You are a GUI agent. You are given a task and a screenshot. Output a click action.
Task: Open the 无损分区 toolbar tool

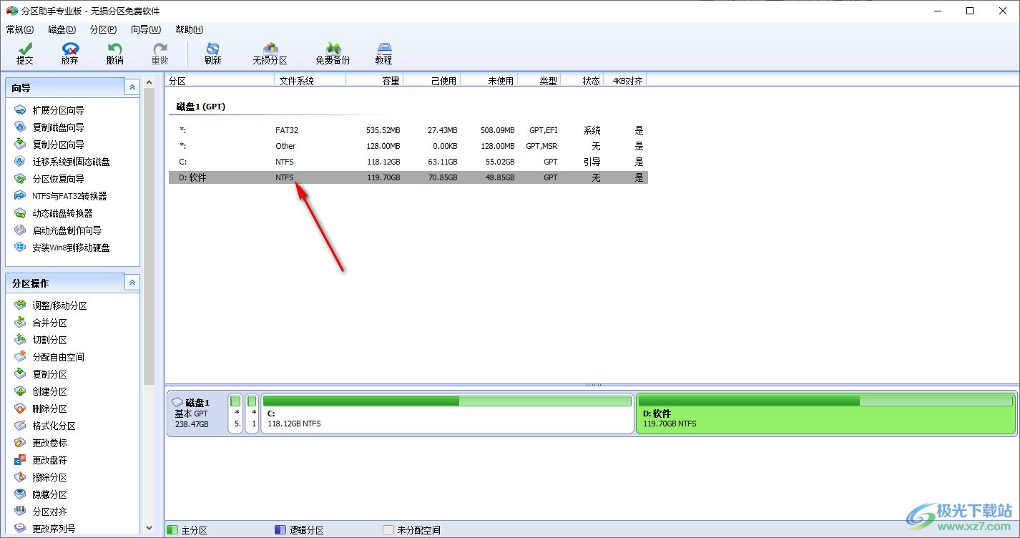coord(270,54)
